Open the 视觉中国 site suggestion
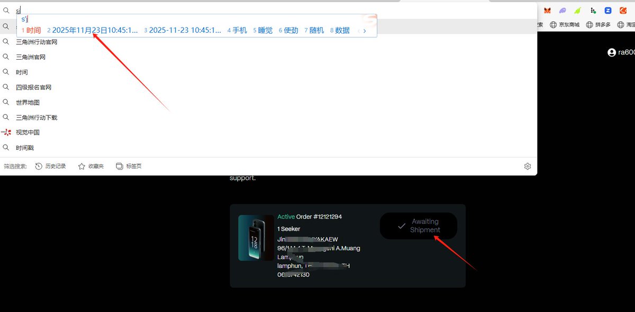Image resolution: width=635 pixels, height=312 pixels. [x=268, y=133]
